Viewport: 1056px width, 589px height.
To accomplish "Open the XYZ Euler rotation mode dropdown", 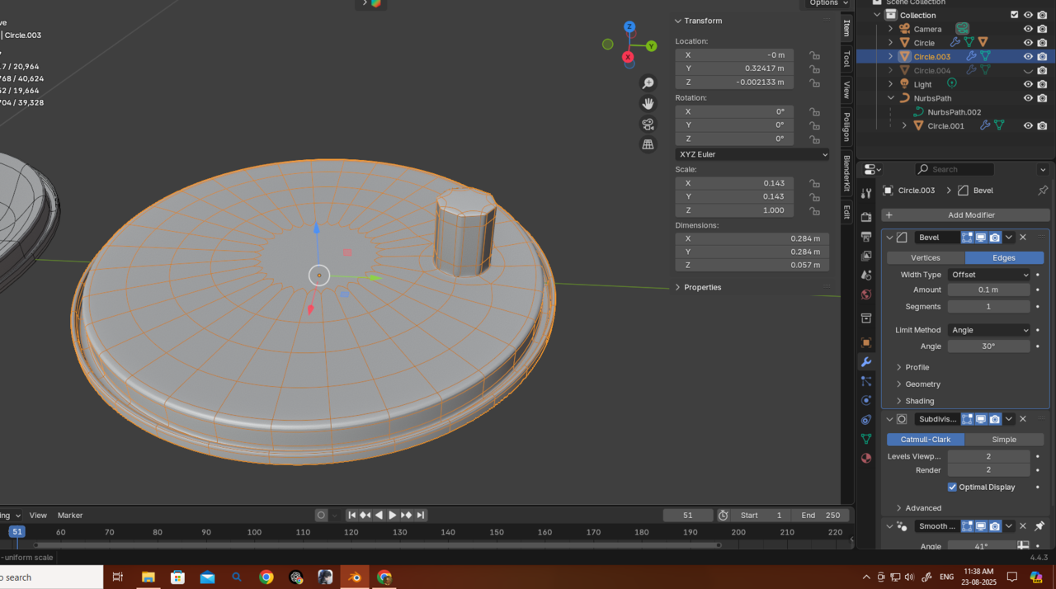I will coord(752,154).
